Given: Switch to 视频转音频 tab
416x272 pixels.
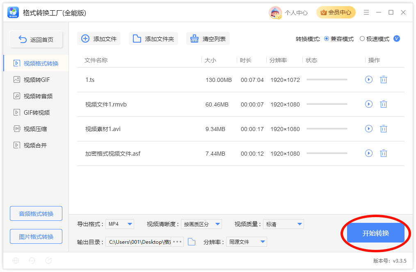Looking at the screenshot, I should click(36, 96).
